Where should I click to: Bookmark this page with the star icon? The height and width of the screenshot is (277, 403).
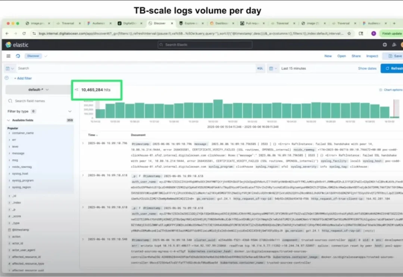[349, 34]
